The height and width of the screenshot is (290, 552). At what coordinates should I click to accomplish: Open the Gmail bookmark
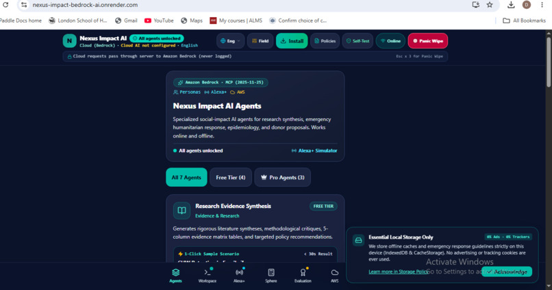(x=126, y=21)
